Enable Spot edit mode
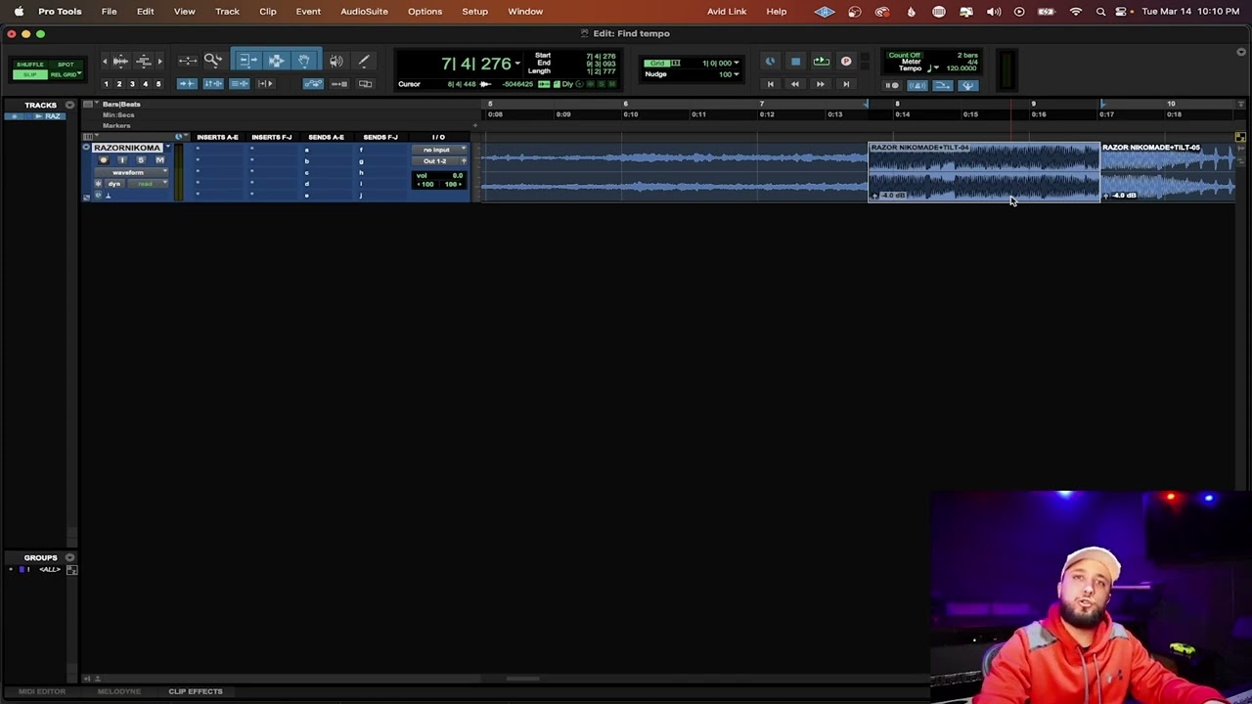The width and height of the screenshot is (1252, 704). coord(66,65)
